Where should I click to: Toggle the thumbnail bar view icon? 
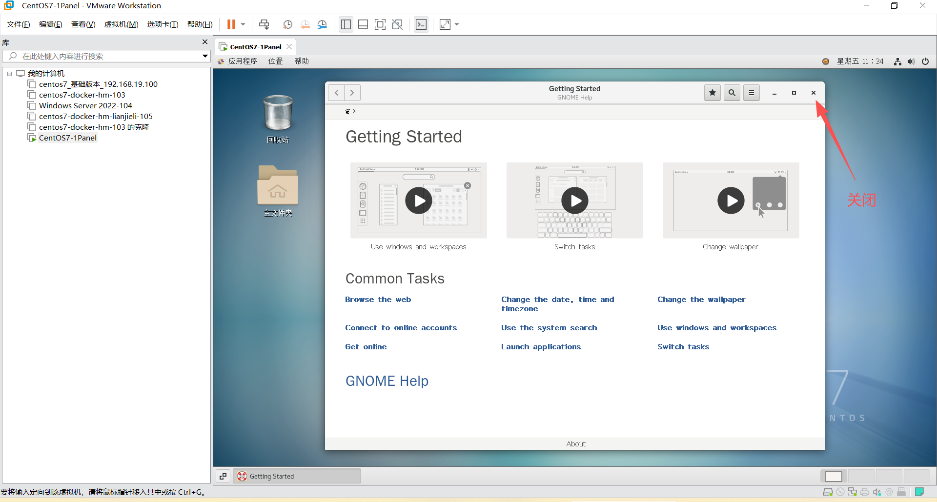(363, 24)
